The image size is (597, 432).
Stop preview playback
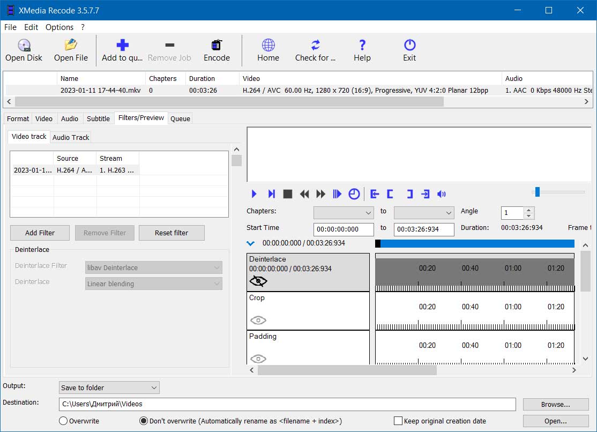point(288,194)
